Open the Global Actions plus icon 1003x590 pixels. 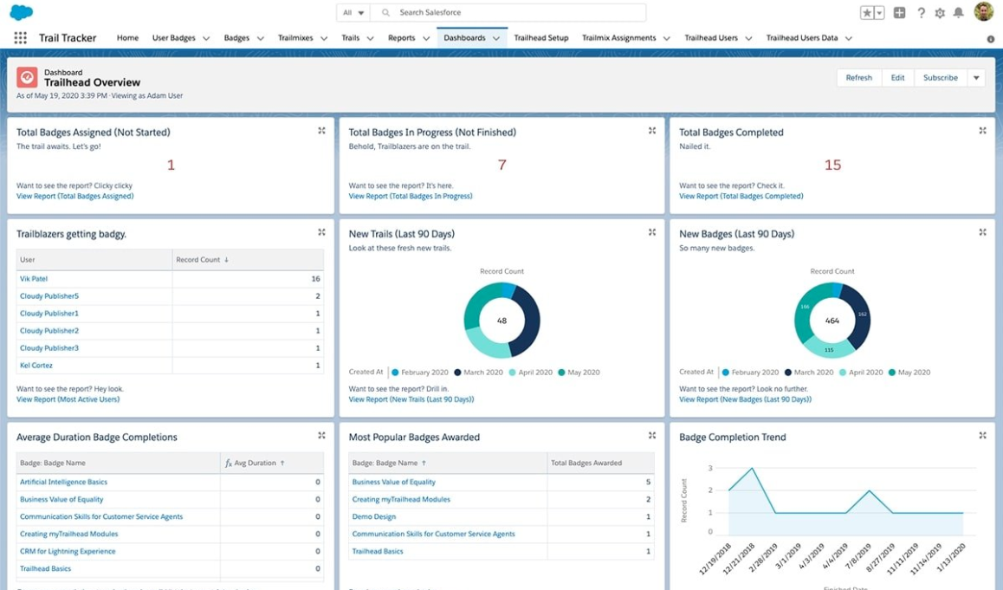pyautogui.click(x=899, y=12)
